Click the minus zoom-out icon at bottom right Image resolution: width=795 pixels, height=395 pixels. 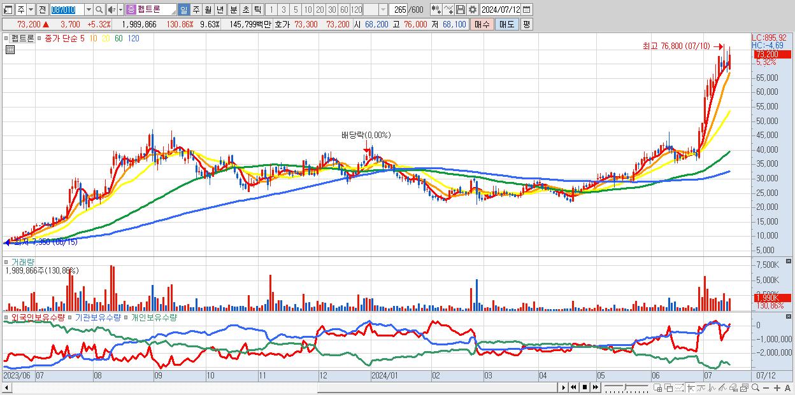click(x=766, y=388)
